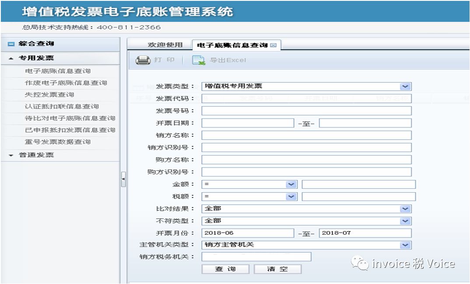Click the hotline text 400-811-2366
470x284 pixels.
pos(129,27)
